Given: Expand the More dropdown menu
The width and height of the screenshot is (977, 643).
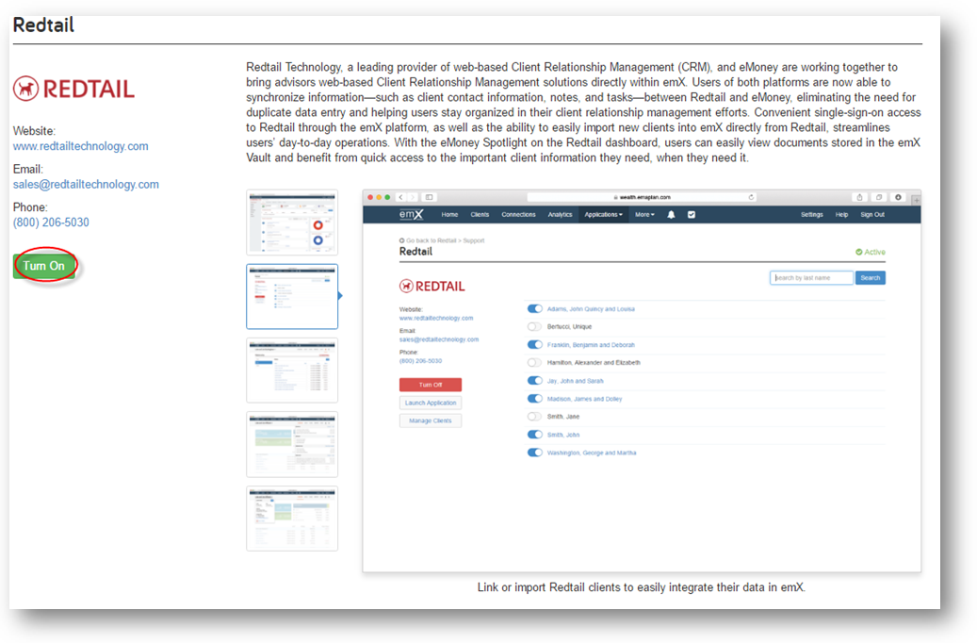Looking at the screenshot, I should [x=644, y=215].
